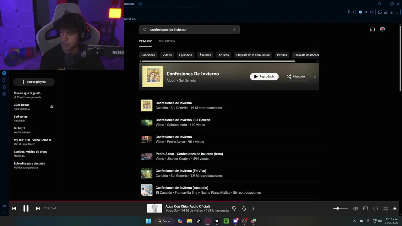Click the snapshot capture icon in toolbar
This screenshot has width=402, height=226.
tap(355, 12)
